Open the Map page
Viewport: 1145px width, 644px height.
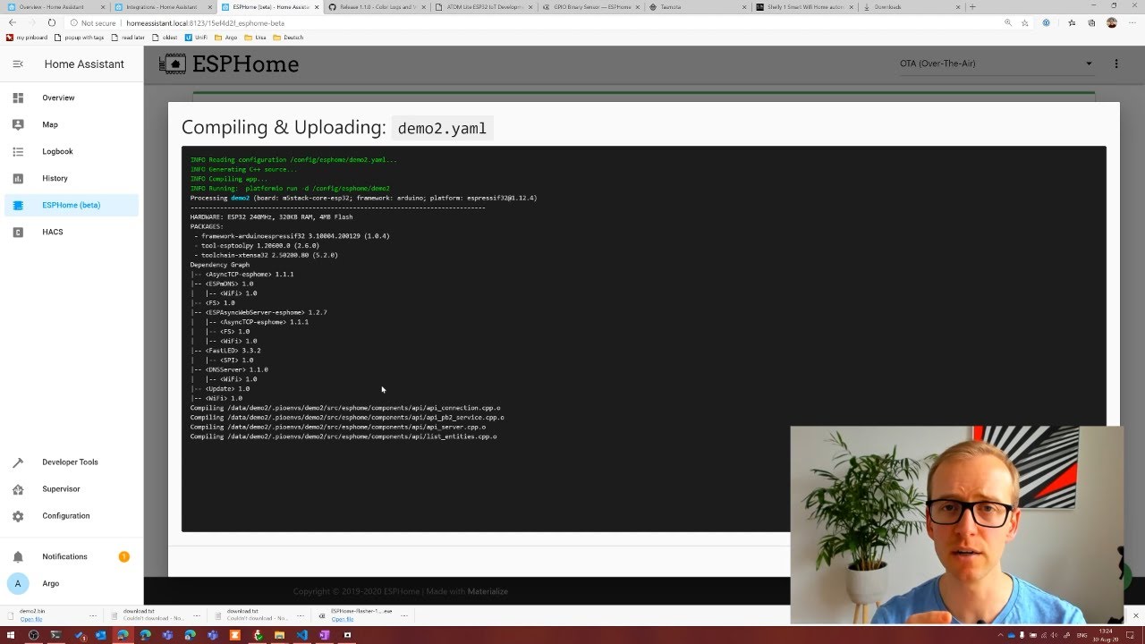point(72,124)
